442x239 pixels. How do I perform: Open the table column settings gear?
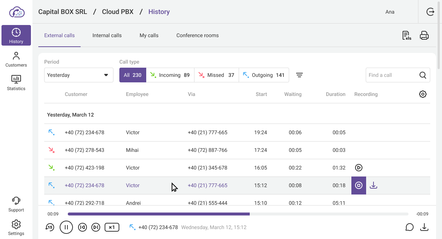coord(423,94)
